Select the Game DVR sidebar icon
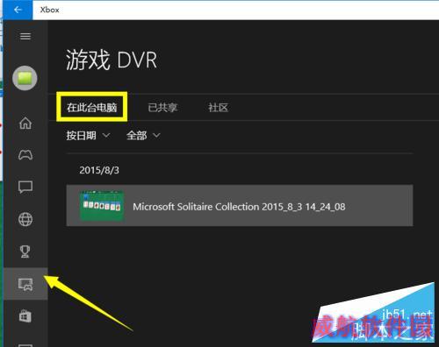439x347 pixels. (25, 284)
